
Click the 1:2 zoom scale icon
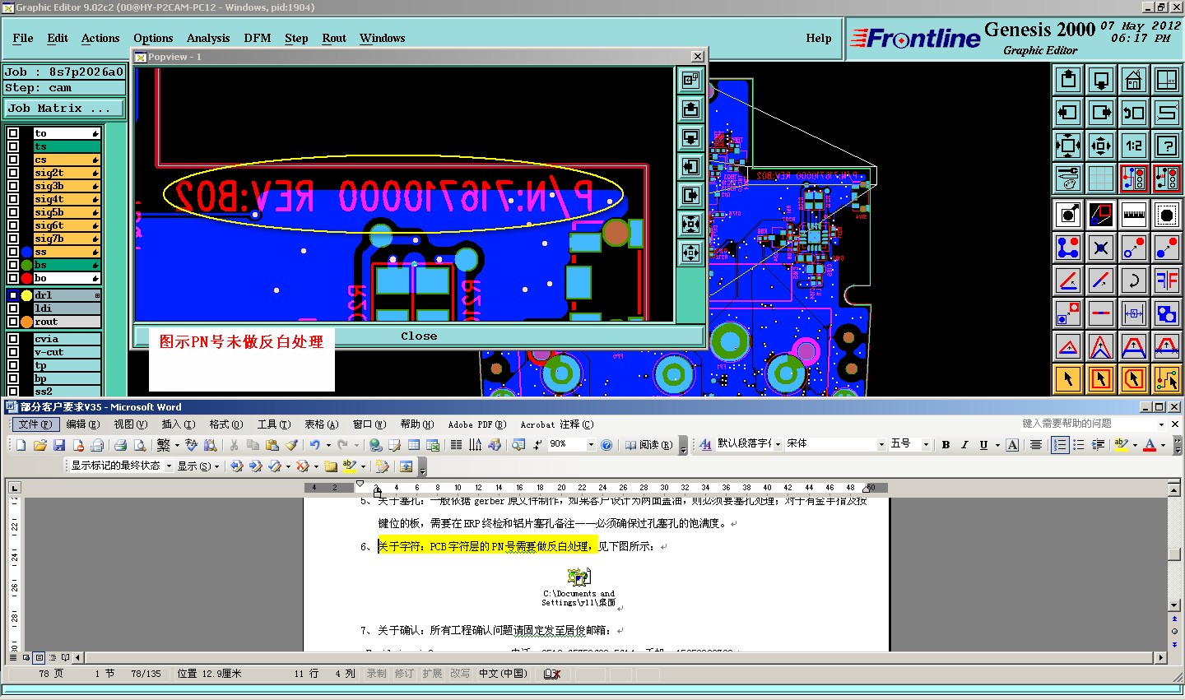(1134, 146)
